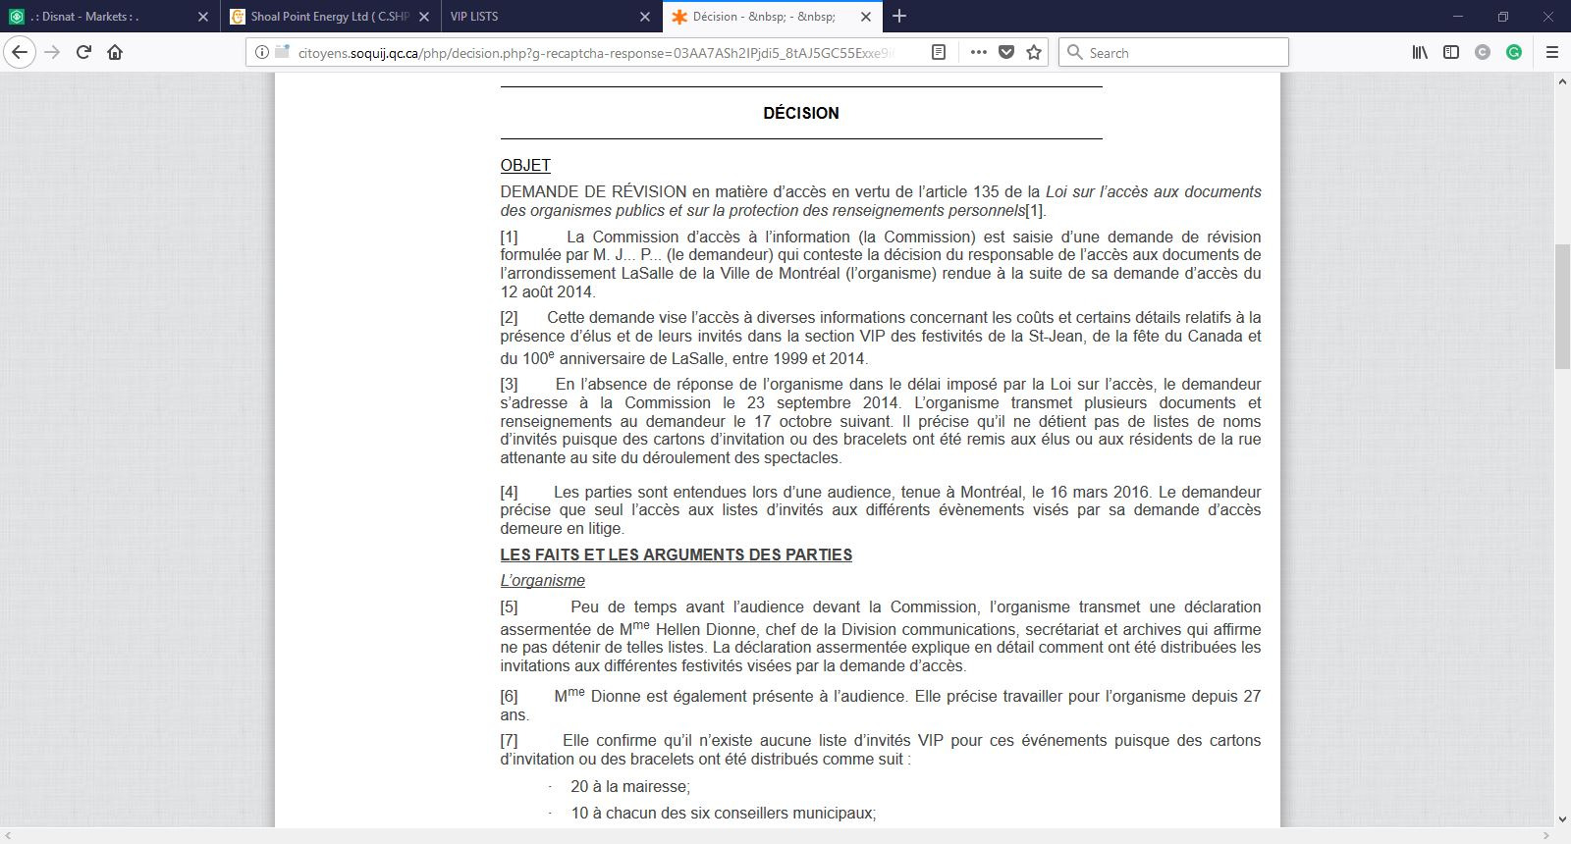This screenshot has height=844, width=1571.
Task: Click the horizontal scrollbar left arrow
Action: 8,836
